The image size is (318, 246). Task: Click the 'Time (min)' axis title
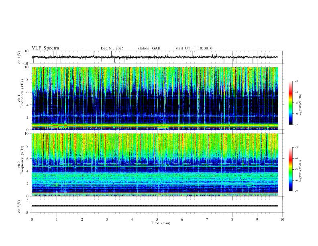point(161,223)
